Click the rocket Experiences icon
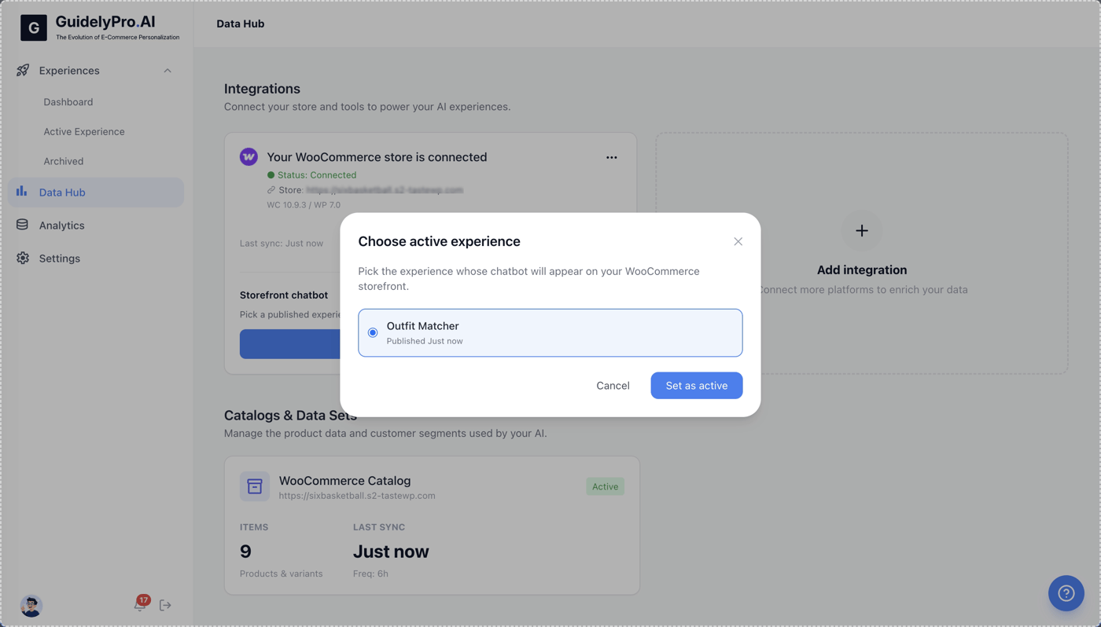Viewport: 1101px width, 627px height. [23, 71]
